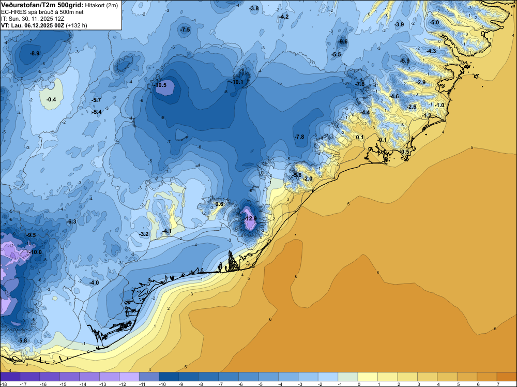Click the -5.4 temperature value
517x387 pixels.
pos(97,112)
